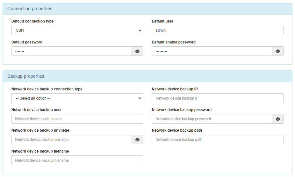The width and height of the screenshot is (295, 177).
Task: Click the Network device backup IP field
Action: coord(217,98)
